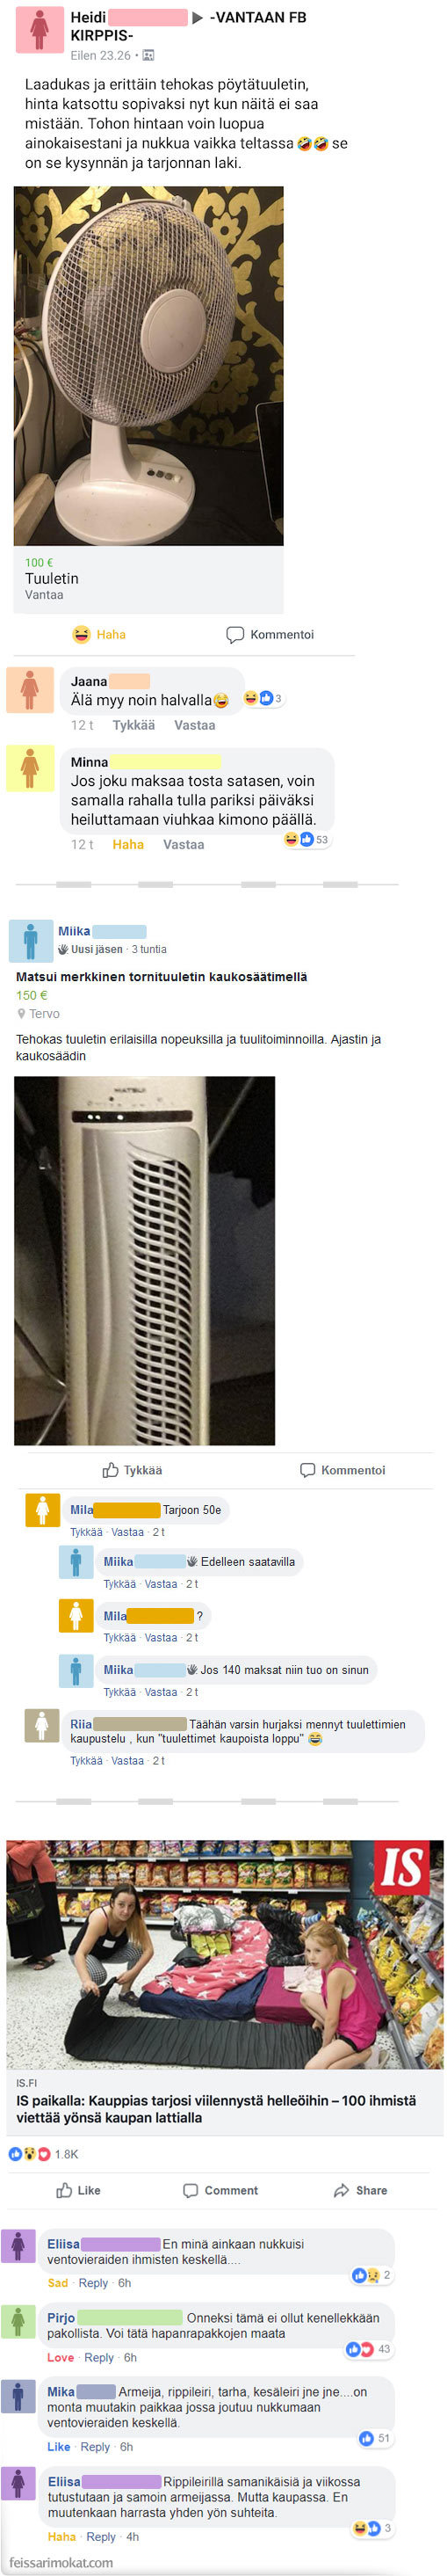
Task: Click Jaana's orange avatar icon
Action: 30,689
